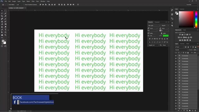This screenshot has height=112, width=199.
Task: Select the Ellipse shape tool
Action: point(5,32)
